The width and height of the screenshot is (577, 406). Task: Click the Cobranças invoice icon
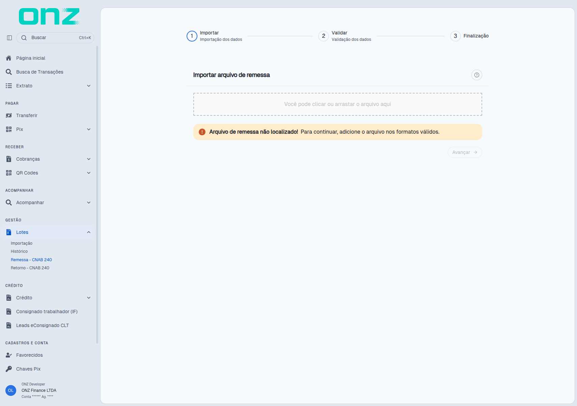click(9, 159)
